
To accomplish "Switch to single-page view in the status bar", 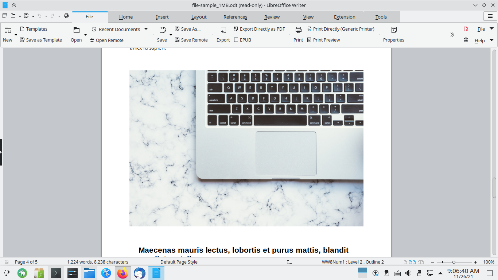I will pos(405,262).
